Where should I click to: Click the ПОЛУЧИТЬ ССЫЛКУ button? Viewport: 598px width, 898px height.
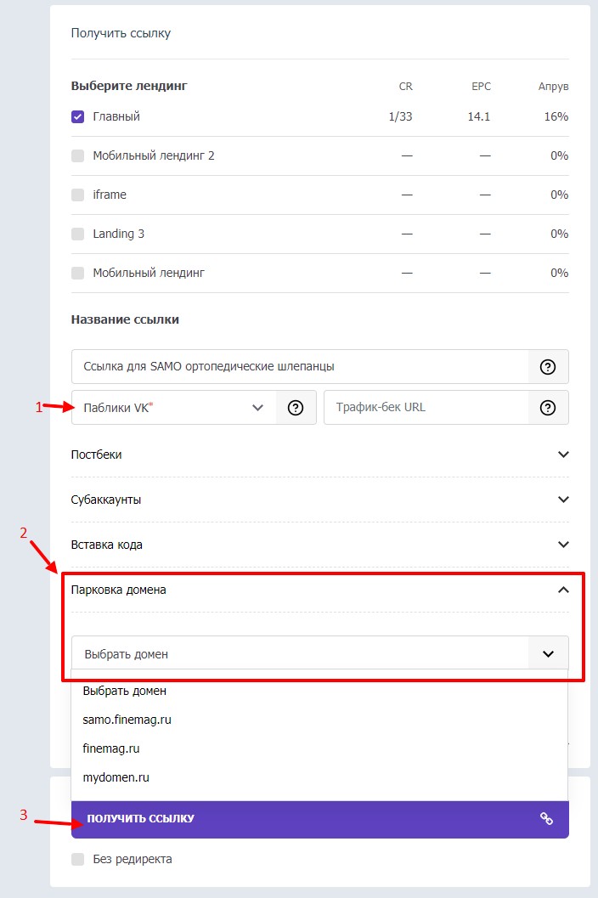tap(319, 819)
